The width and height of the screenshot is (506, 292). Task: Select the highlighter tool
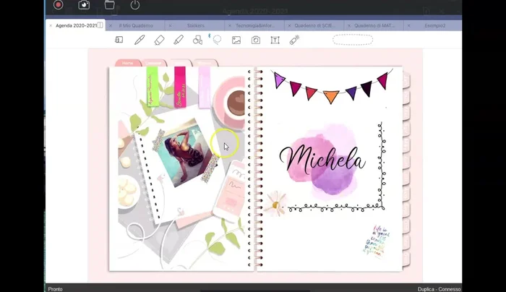pos(179,40)
